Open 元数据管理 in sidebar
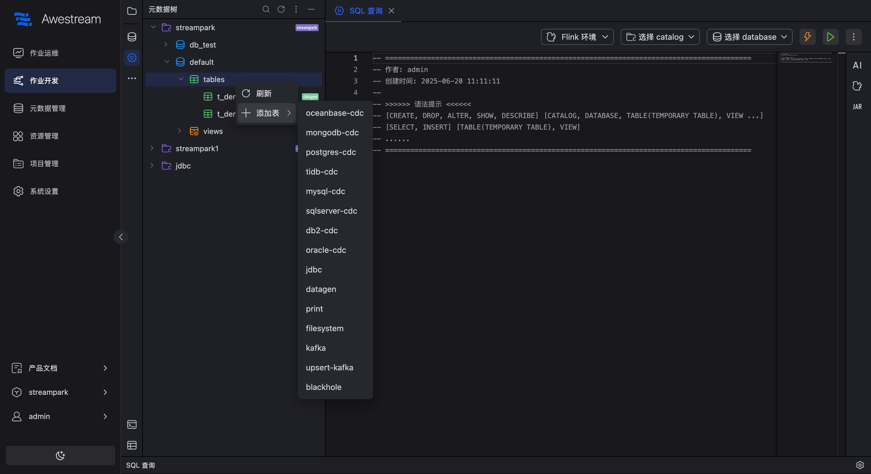 [60, 108]
